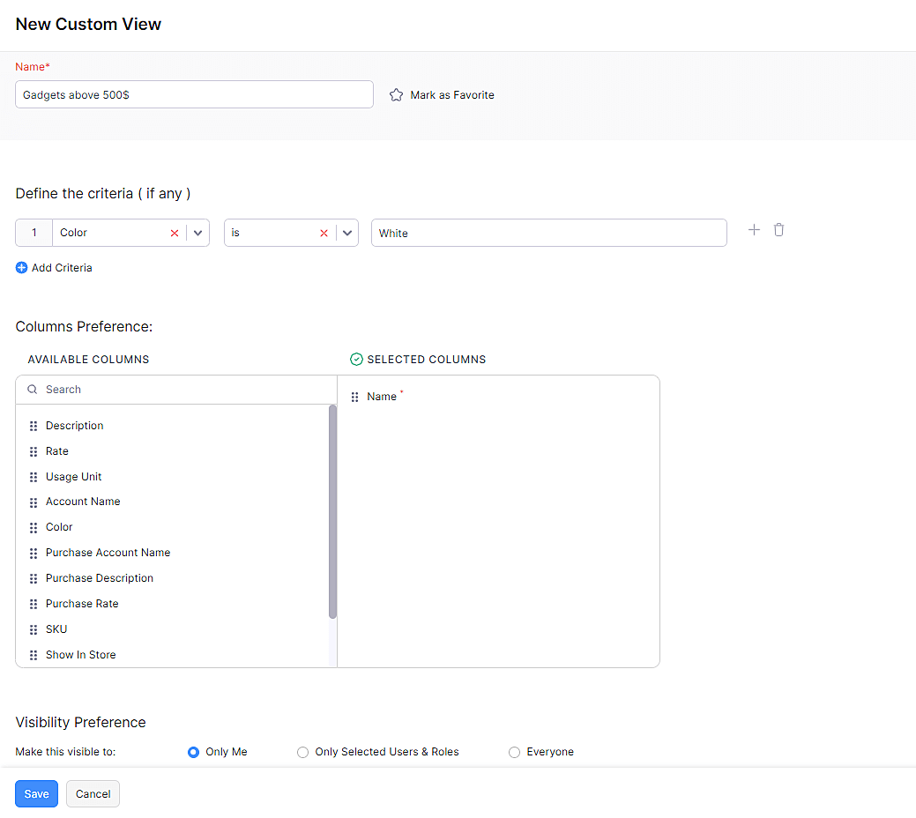Click the drag handle beside Description column
Screen dimensions: 916x818
coord(33,426)
